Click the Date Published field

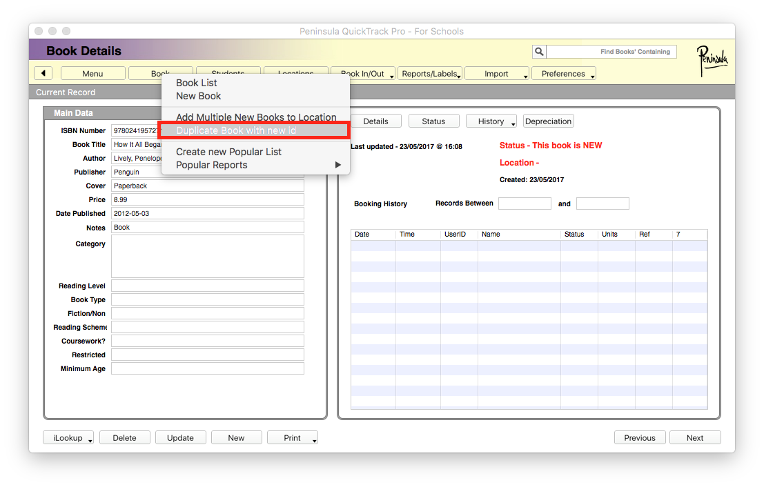[208, 213]
